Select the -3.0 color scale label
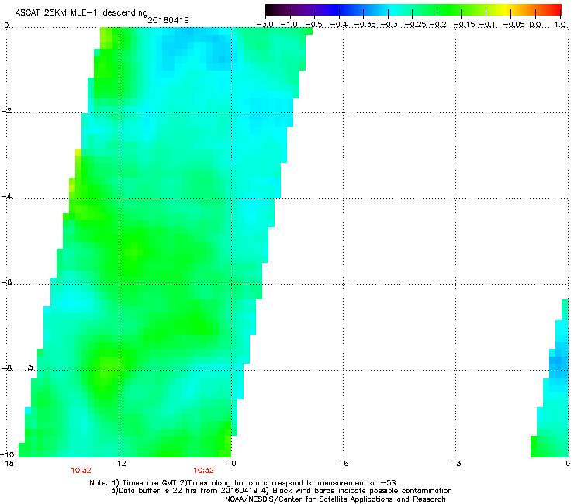574x504 pixels. point(265,25)
